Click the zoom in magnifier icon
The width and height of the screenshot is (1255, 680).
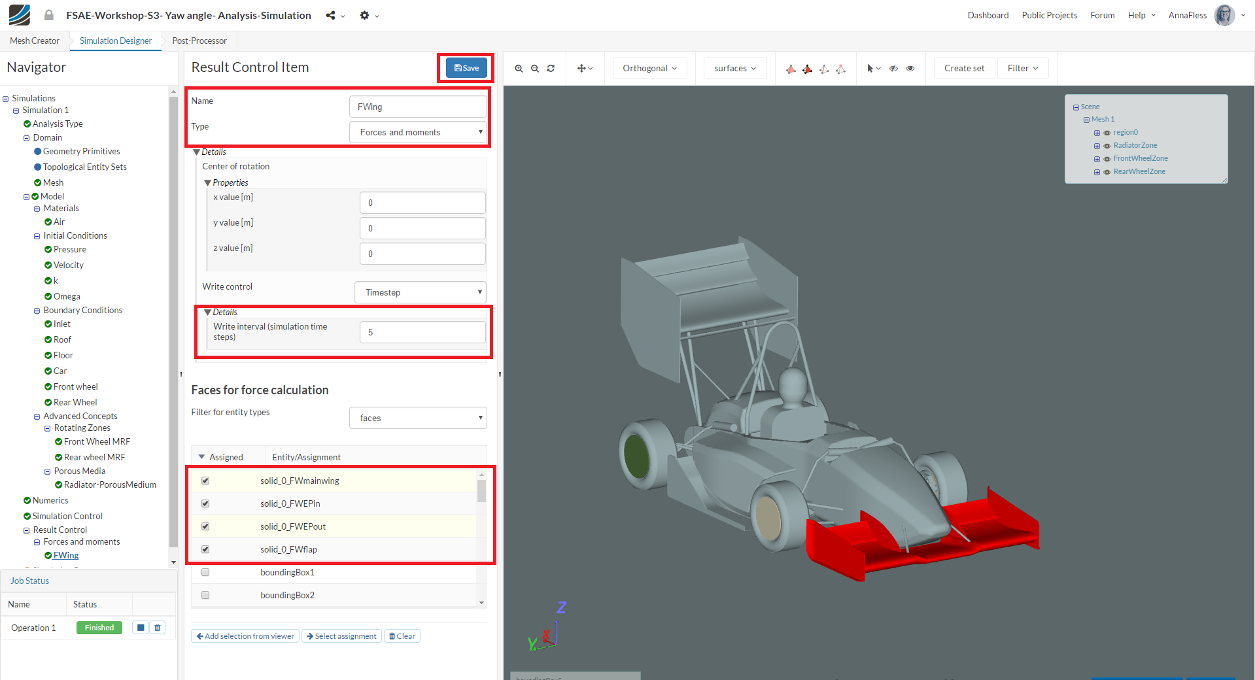pyautogui.click(x=519, y=69)
